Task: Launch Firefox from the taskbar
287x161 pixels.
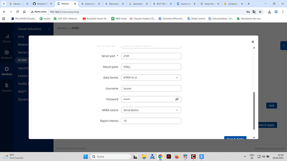Action: 177,156
